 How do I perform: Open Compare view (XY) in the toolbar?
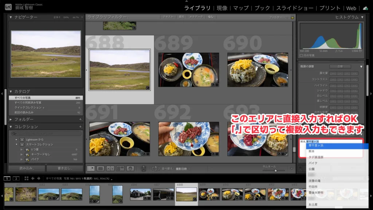[110, 169]
